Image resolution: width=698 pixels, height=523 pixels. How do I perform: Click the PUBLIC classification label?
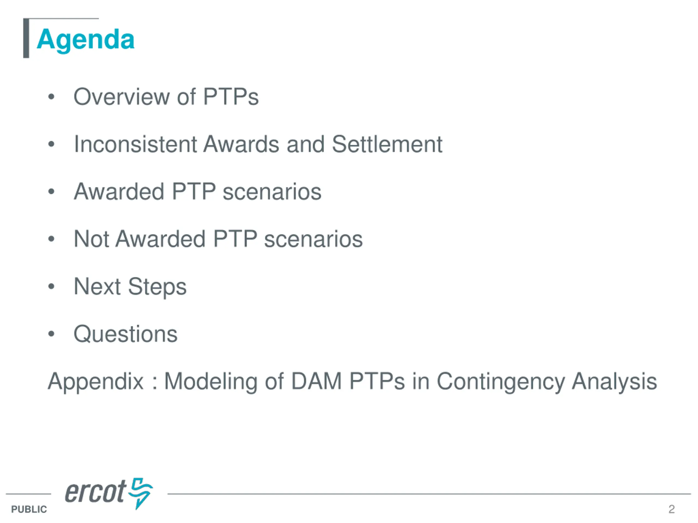coord(29,509)
